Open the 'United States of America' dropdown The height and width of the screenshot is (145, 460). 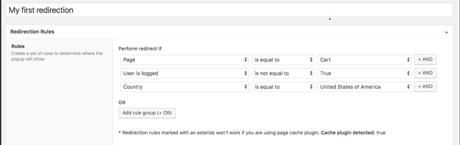(364, 87)
